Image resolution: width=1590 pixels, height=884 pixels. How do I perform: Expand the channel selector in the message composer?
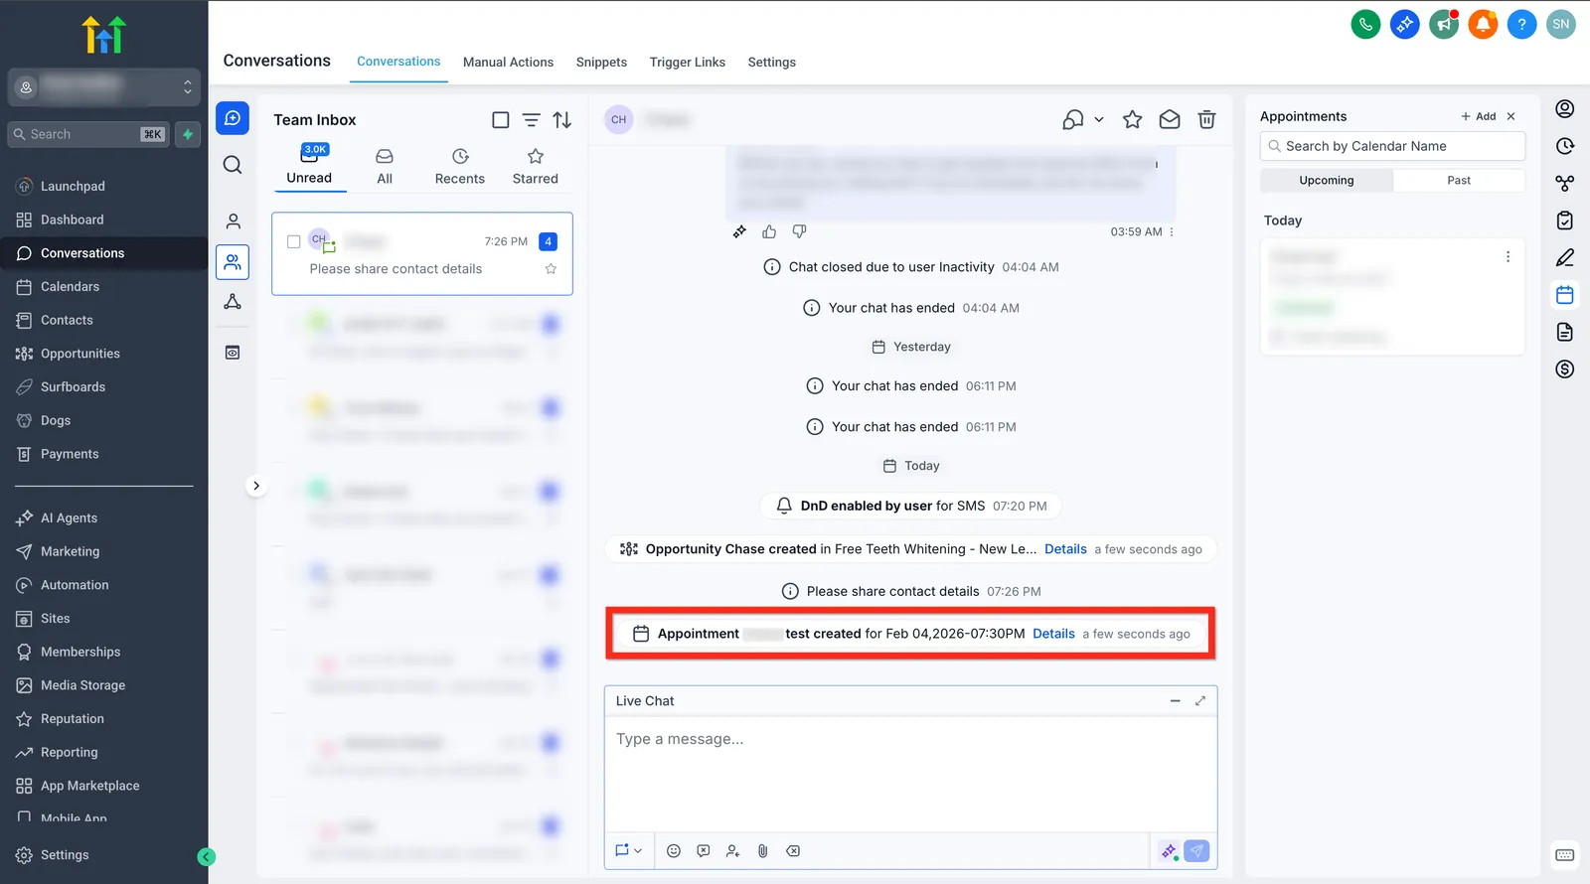[629, 851]
